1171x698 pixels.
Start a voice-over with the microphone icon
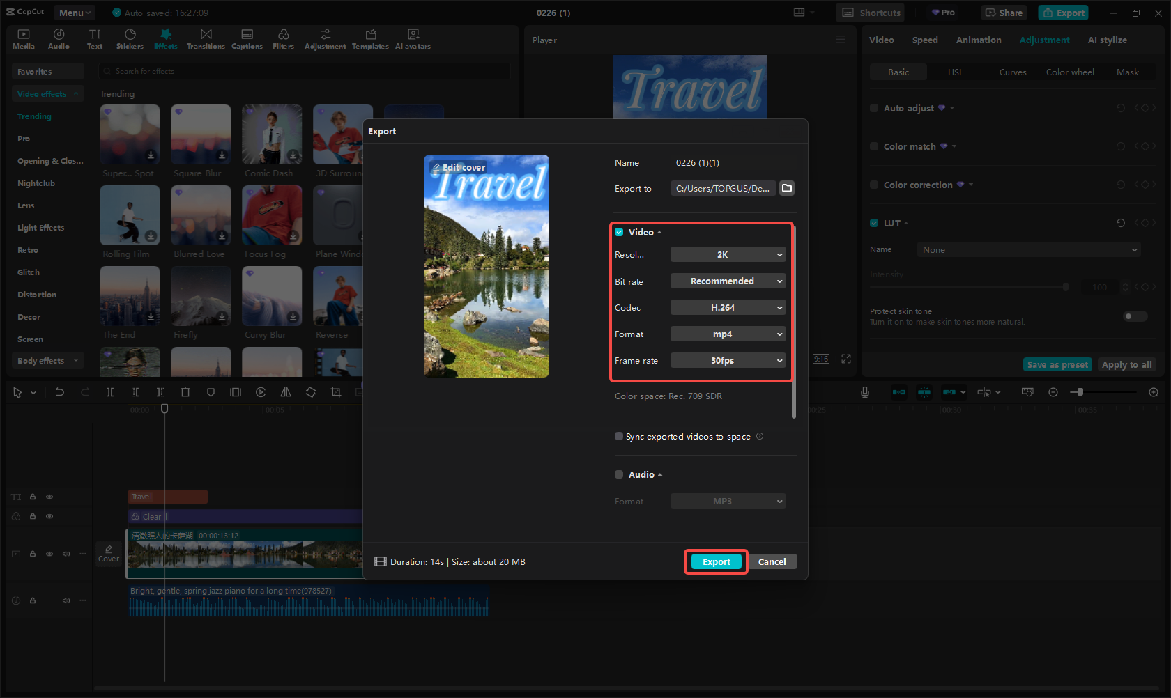click(864, 391)
